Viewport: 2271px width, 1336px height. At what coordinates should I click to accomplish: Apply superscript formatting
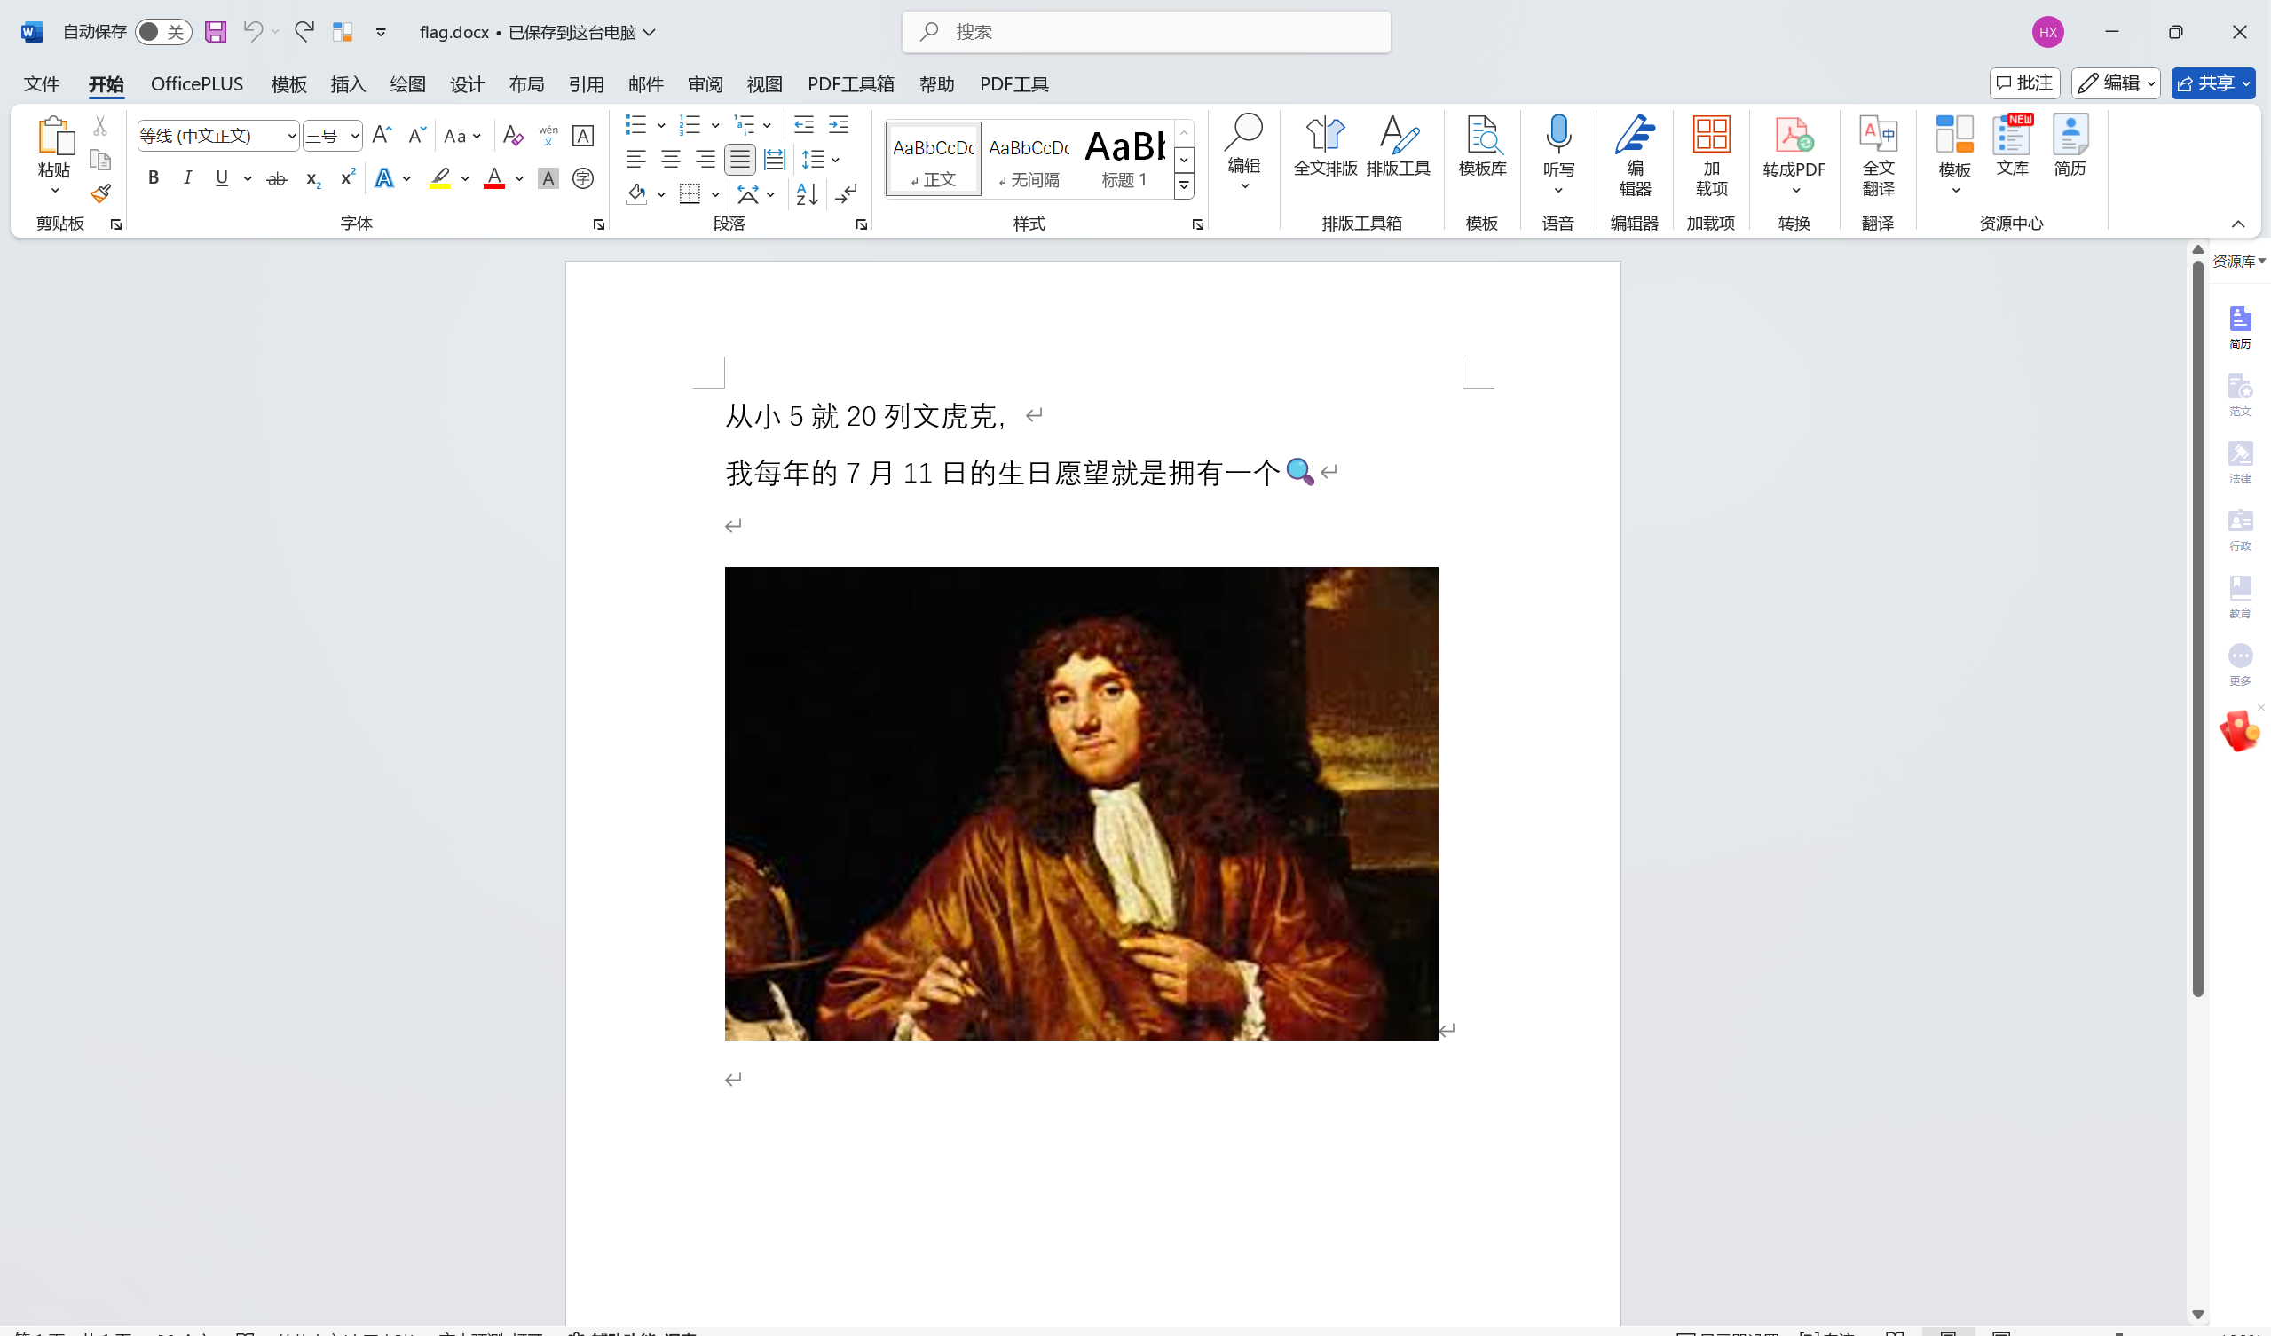point(347,177)
